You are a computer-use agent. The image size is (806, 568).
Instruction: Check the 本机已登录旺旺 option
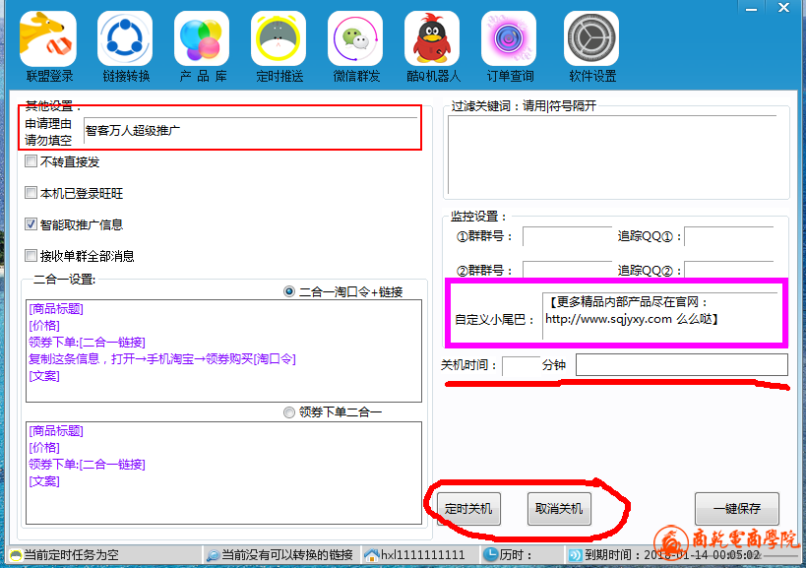31,193
